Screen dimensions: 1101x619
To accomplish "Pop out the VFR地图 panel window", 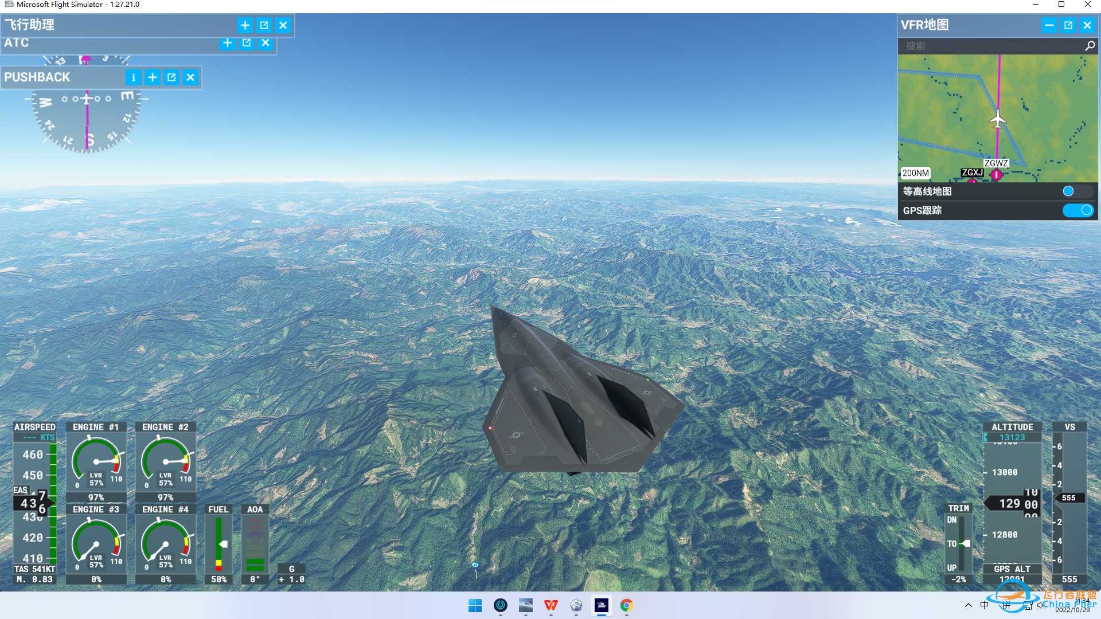I will pyautogui.click(x=1068, y=25).
